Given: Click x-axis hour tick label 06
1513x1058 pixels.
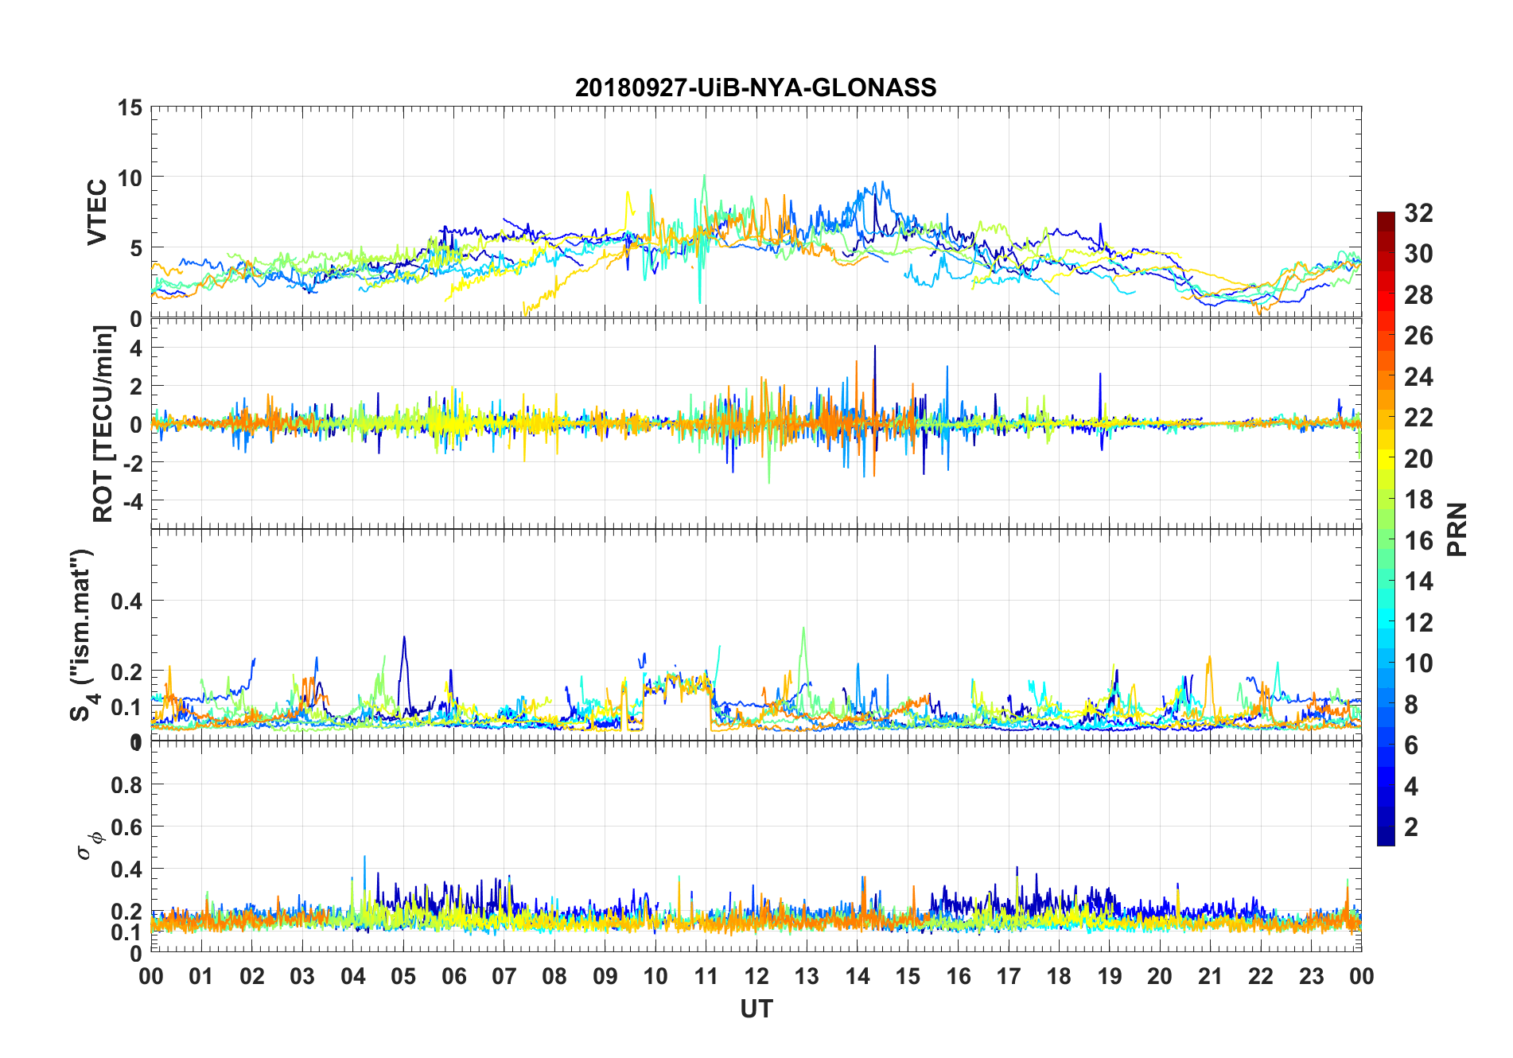Looking at the screenshot, I should (453, 976).
